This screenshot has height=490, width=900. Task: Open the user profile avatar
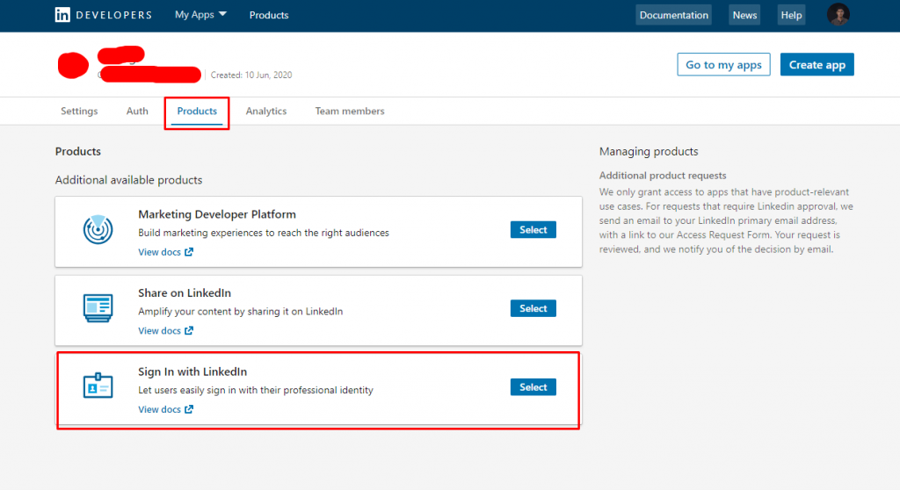click(838, 14)
